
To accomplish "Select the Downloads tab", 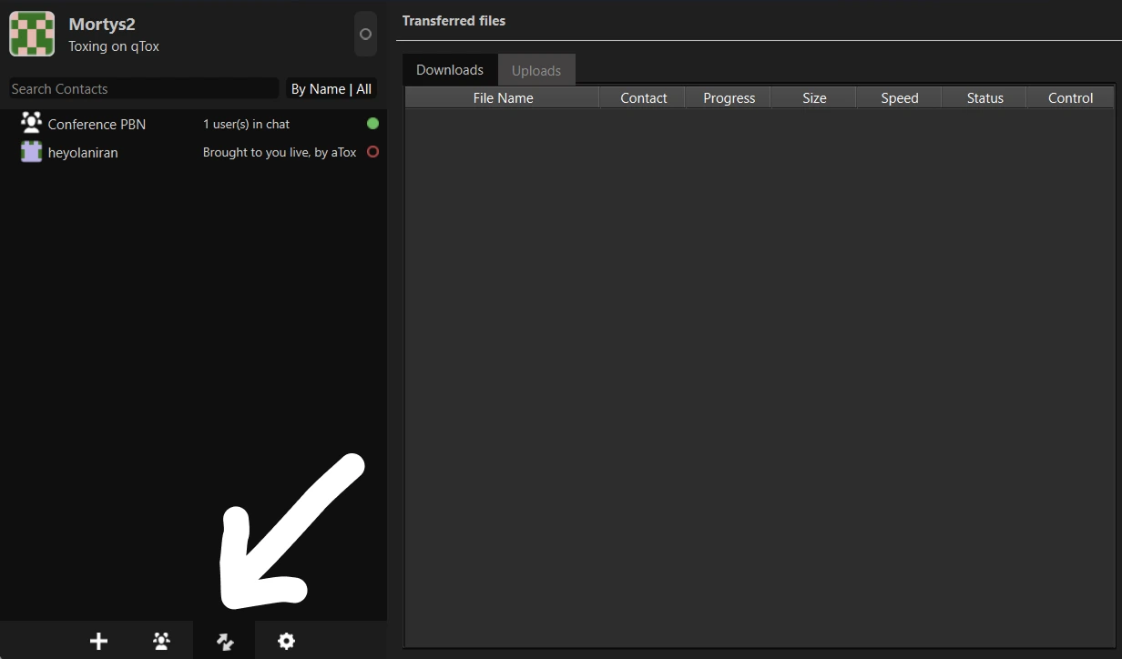I will (450, 70).
